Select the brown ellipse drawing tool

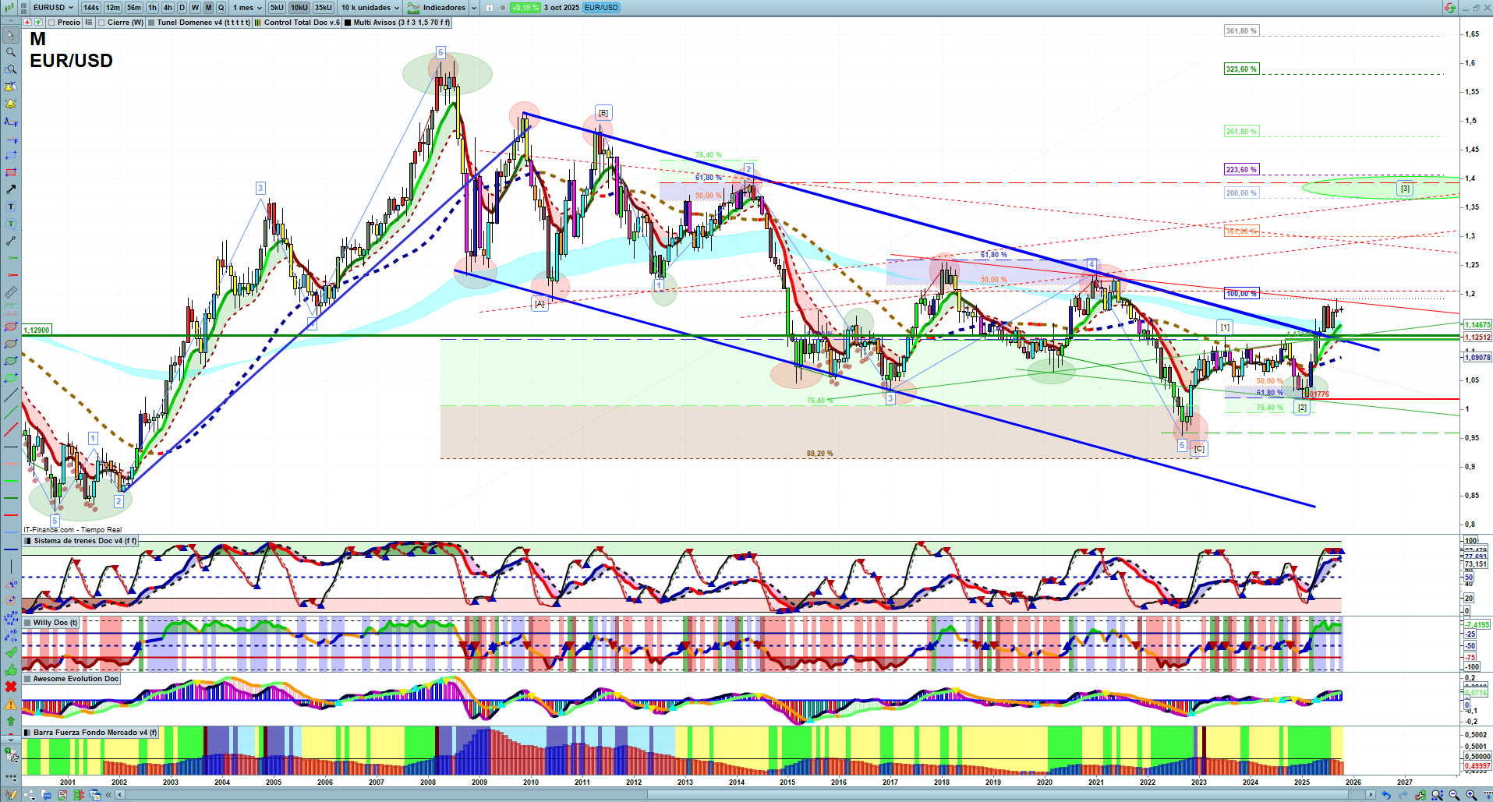(11, 344)
